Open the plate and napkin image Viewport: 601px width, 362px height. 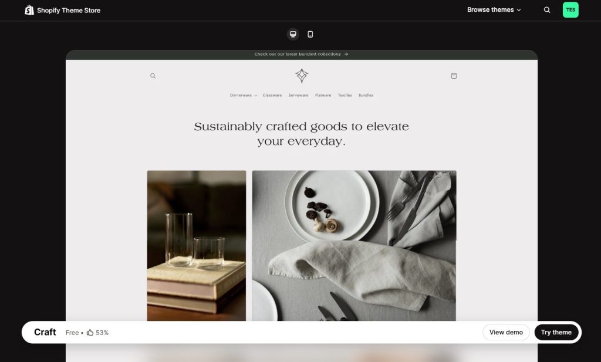tap(354, 246)
